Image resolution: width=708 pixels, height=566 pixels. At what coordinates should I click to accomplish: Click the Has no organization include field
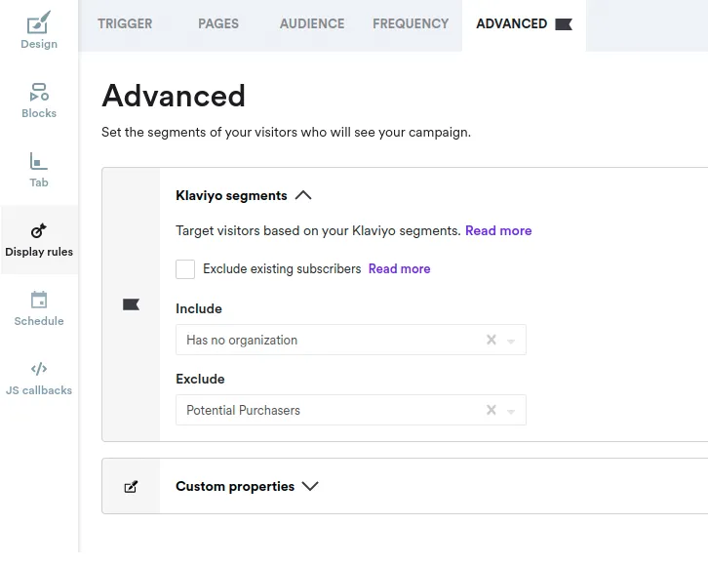click(351, 340)
